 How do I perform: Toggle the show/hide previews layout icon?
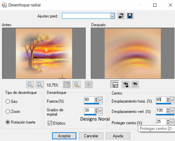click(115, 85)
